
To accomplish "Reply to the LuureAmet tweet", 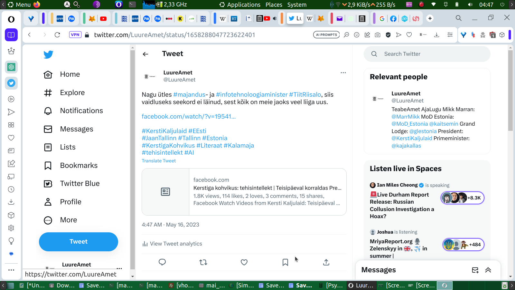I will point(162,262).
